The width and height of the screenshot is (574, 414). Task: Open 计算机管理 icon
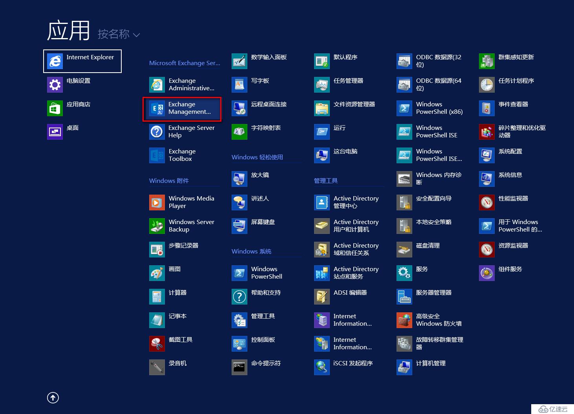coord(404,367)
